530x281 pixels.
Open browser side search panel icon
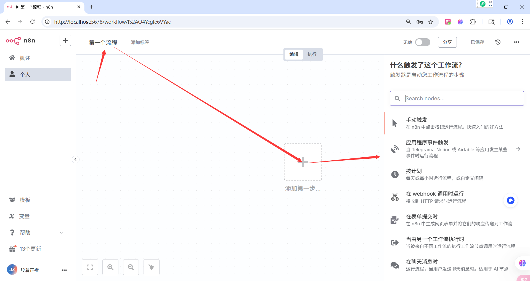point(491,22)
